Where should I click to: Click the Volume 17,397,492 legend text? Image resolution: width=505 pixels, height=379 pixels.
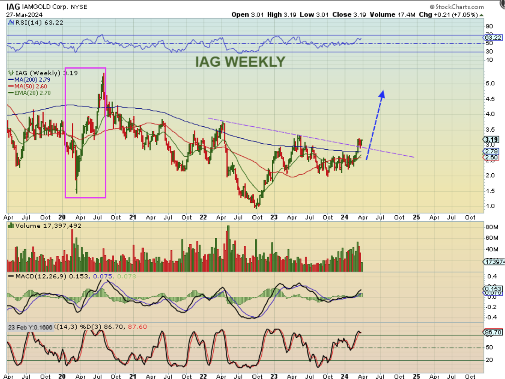[48, 226]
